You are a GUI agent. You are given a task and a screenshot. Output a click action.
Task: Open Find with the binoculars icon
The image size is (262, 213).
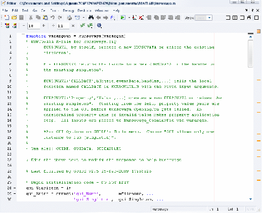click(x=91, y=17)
